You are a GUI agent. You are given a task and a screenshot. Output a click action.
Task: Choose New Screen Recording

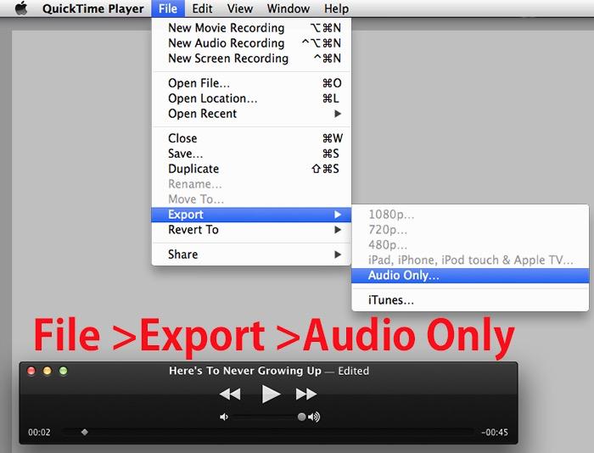(x=251, y=59)
